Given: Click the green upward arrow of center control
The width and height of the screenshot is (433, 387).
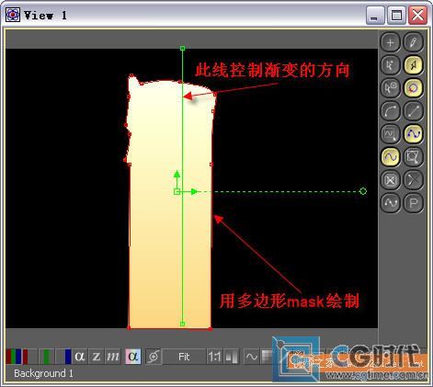Looking at the screenshot, I should (x=177, y=175).
